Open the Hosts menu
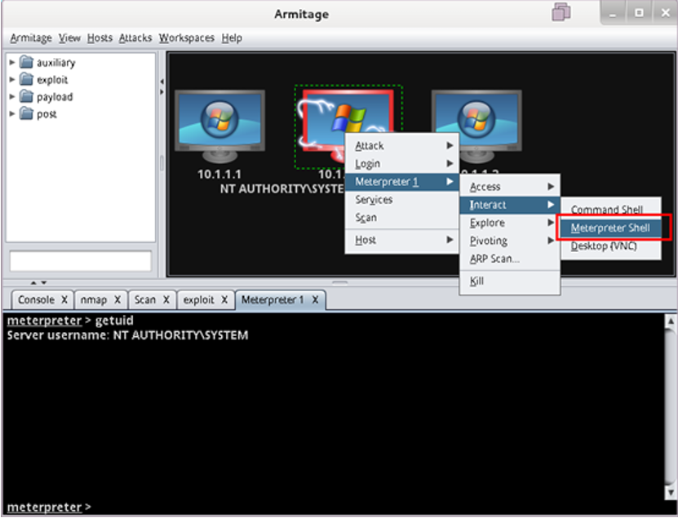Viewport: 678px width, 518px height. pyautogui.click(x=100, y=38)
